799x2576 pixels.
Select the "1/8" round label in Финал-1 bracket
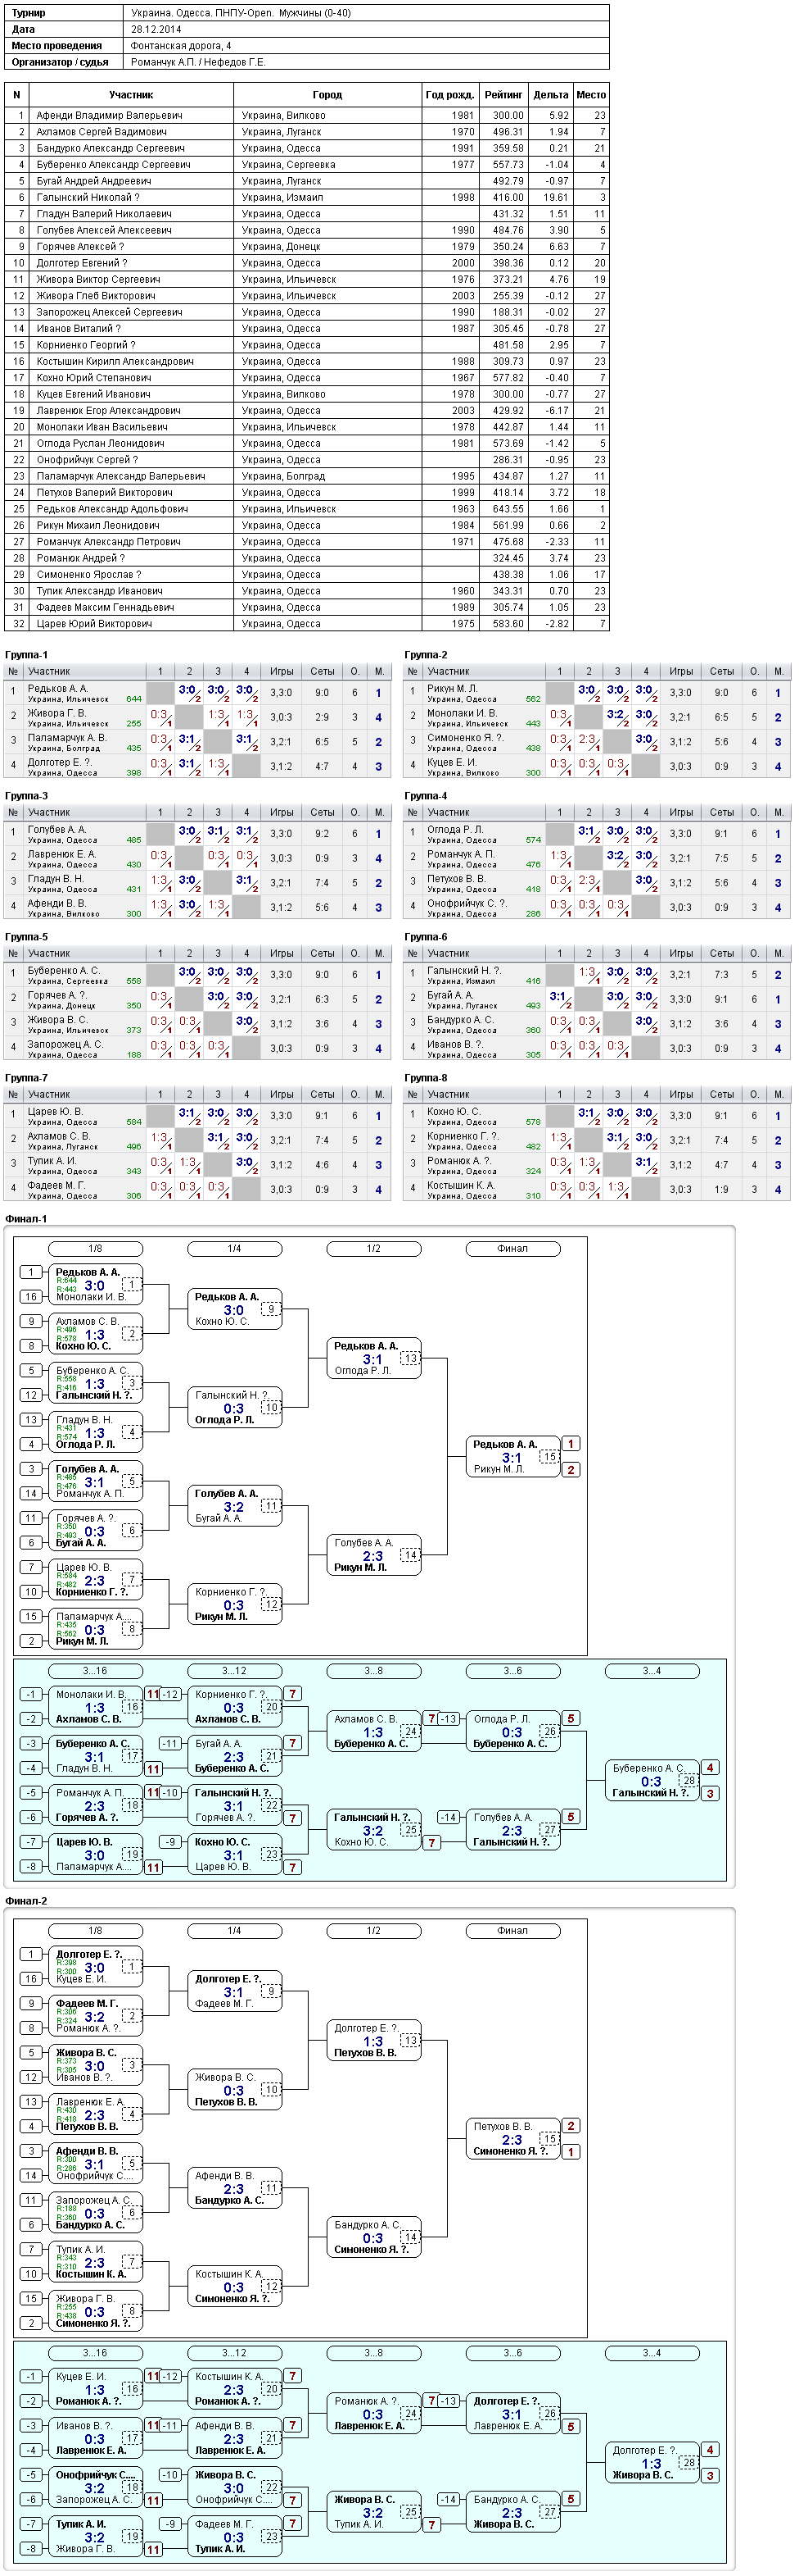point(95,1249)
